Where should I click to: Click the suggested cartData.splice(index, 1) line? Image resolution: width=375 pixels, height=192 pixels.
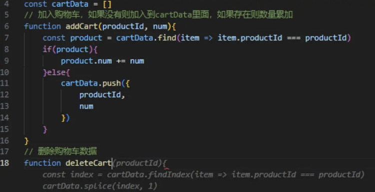click(100, 186)
